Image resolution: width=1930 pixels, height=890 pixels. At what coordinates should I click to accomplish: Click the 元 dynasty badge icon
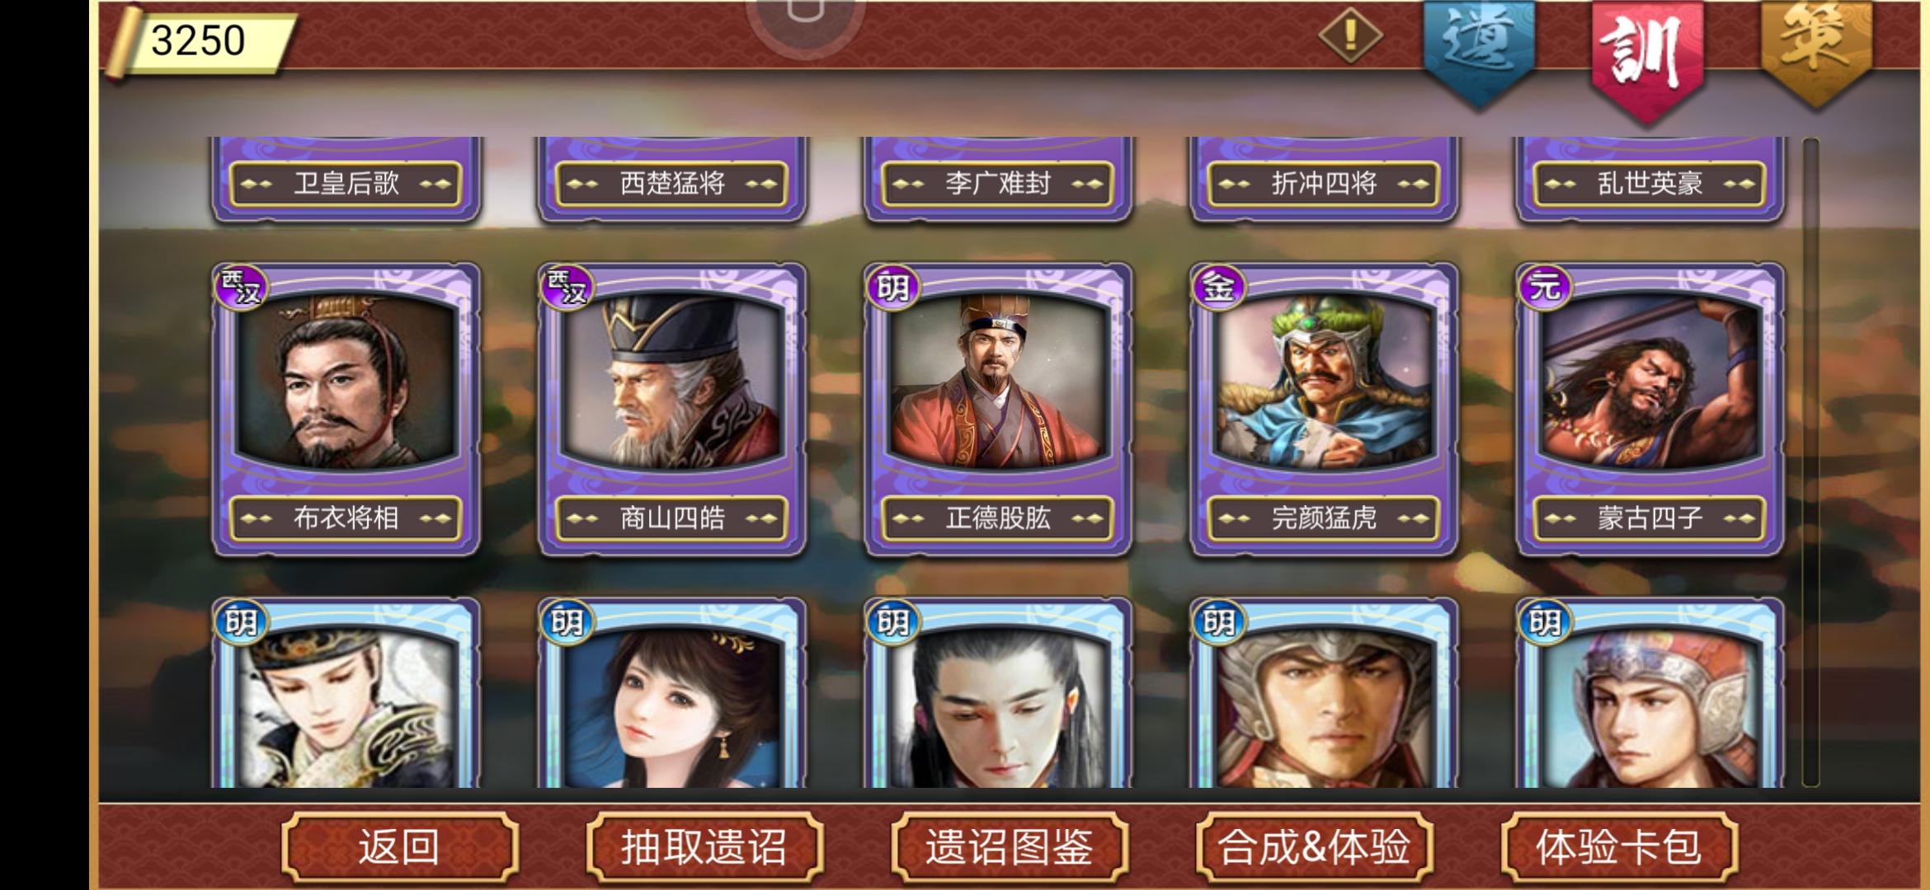(1544, 288)
